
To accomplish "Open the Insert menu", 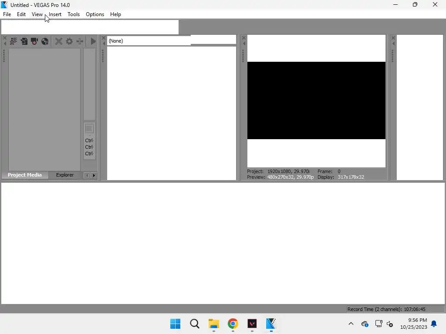I will click(x=55, y=14).
